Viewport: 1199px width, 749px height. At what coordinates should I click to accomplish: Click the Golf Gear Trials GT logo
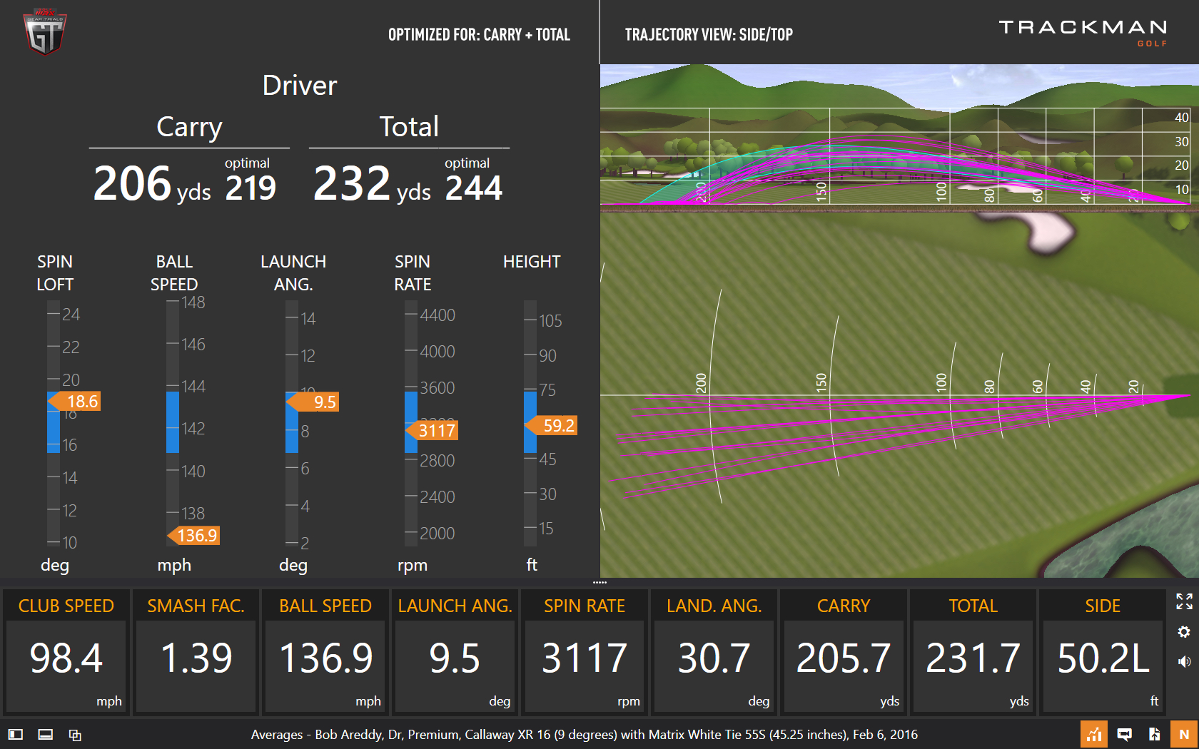45,32
